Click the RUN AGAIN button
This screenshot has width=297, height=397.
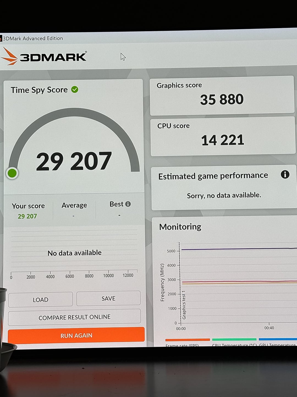coord(76,335)
